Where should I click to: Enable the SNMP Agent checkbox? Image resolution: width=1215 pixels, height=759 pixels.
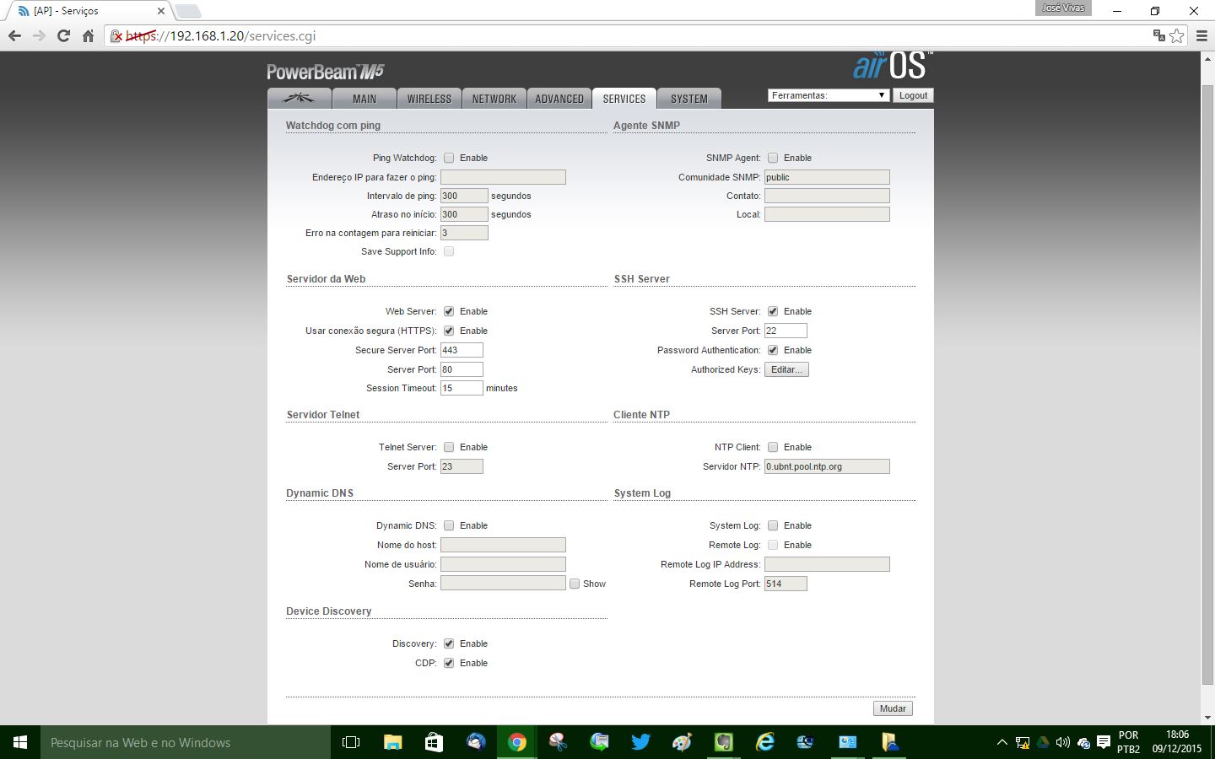pos(773,158)
